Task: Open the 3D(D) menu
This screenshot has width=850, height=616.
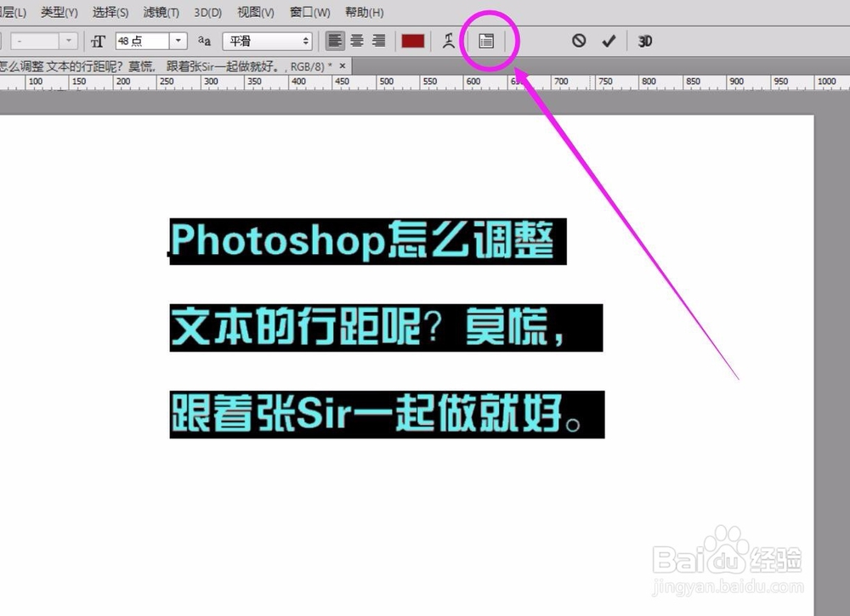Action: (208, 12)
